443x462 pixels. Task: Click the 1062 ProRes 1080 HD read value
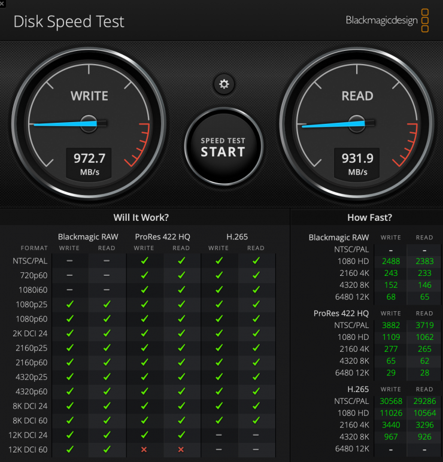click(x=424, y=337)
